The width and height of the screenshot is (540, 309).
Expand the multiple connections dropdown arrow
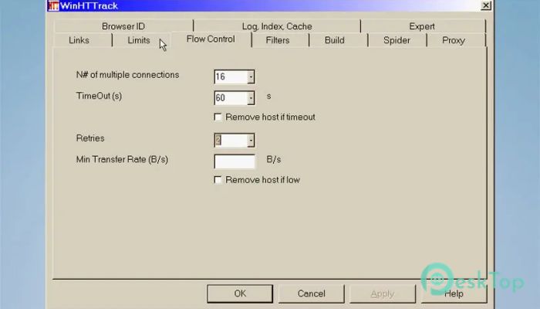click(x=251, y=77)
